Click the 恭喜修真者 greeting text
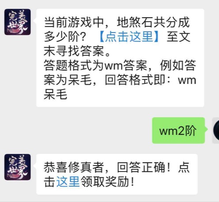The height and width of the screenshot is (202, 219). click(x=74, y=167)
